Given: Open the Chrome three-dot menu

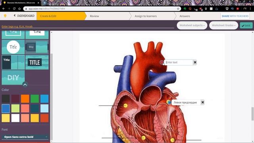Looking at the screenshot, I should [250, 9].
